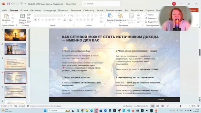Open Slide Sorter view icon in status bar
Image resolution: width=201 pixels, height=113 pixels.
coord(158,106)
